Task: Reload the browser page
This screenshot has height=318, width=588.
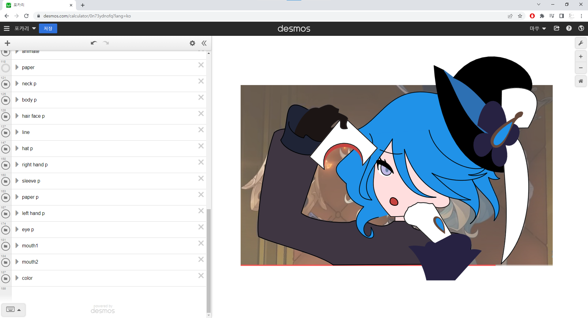Action: point(26,16)
